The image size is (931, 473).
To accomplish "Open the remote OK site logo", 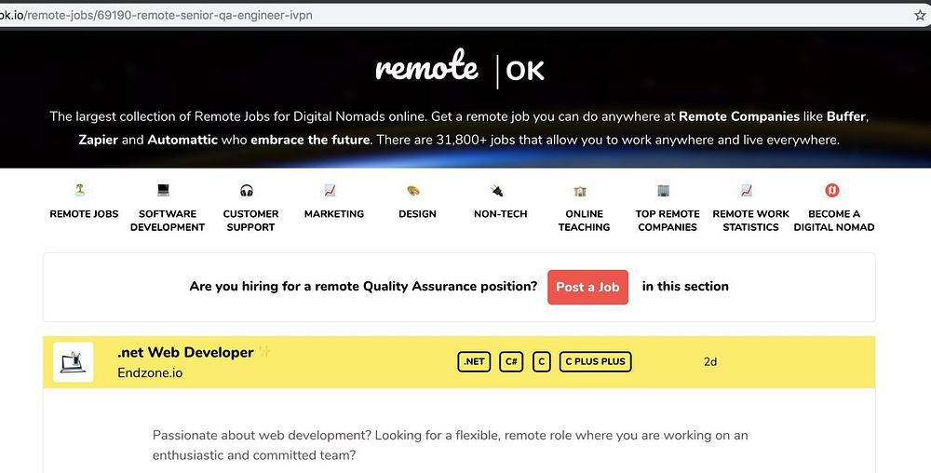I will (x=460, y=68).
